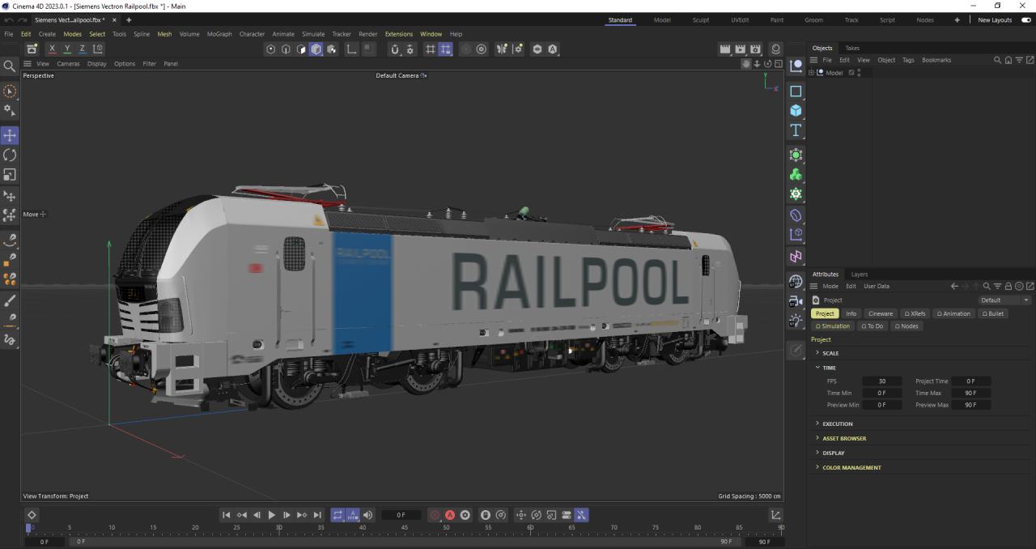Image resolution: width=1036 pixels, height=549 pixels.
Task: Open the viewport search magnifier icon
Action: (x=10, y=66)
